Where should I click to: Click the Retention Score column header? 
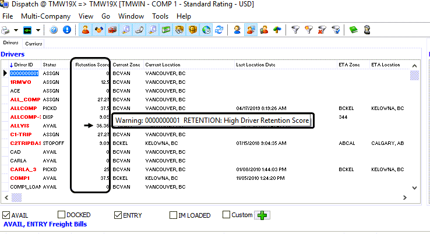click(92, 65)
